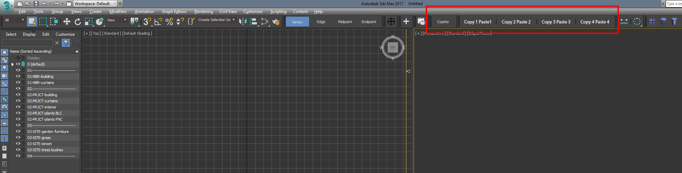The width and height of the screenshot is (682, 173).
Task: Click the Vertex snap button
Action: (x=297, y=22)
